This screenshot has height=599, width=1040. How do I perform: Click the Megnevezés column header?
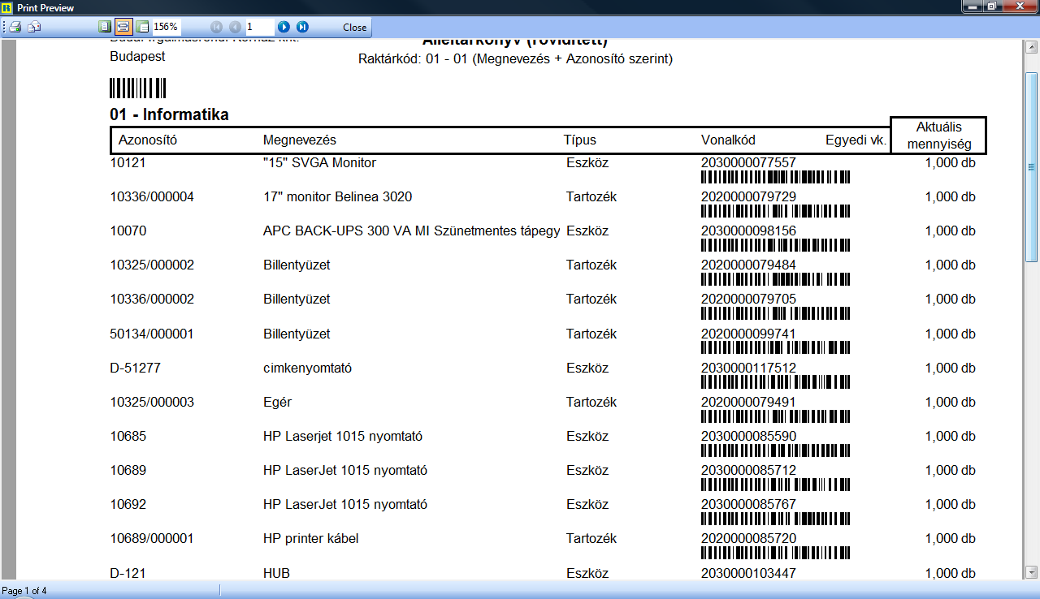(x=300, y=140)
